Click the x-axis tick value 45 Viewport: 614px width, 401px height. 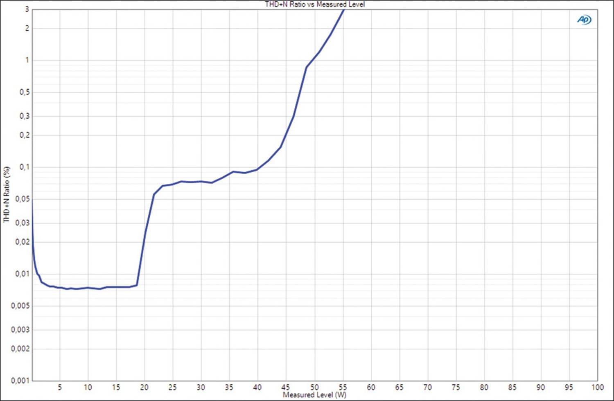pos(286,387)
